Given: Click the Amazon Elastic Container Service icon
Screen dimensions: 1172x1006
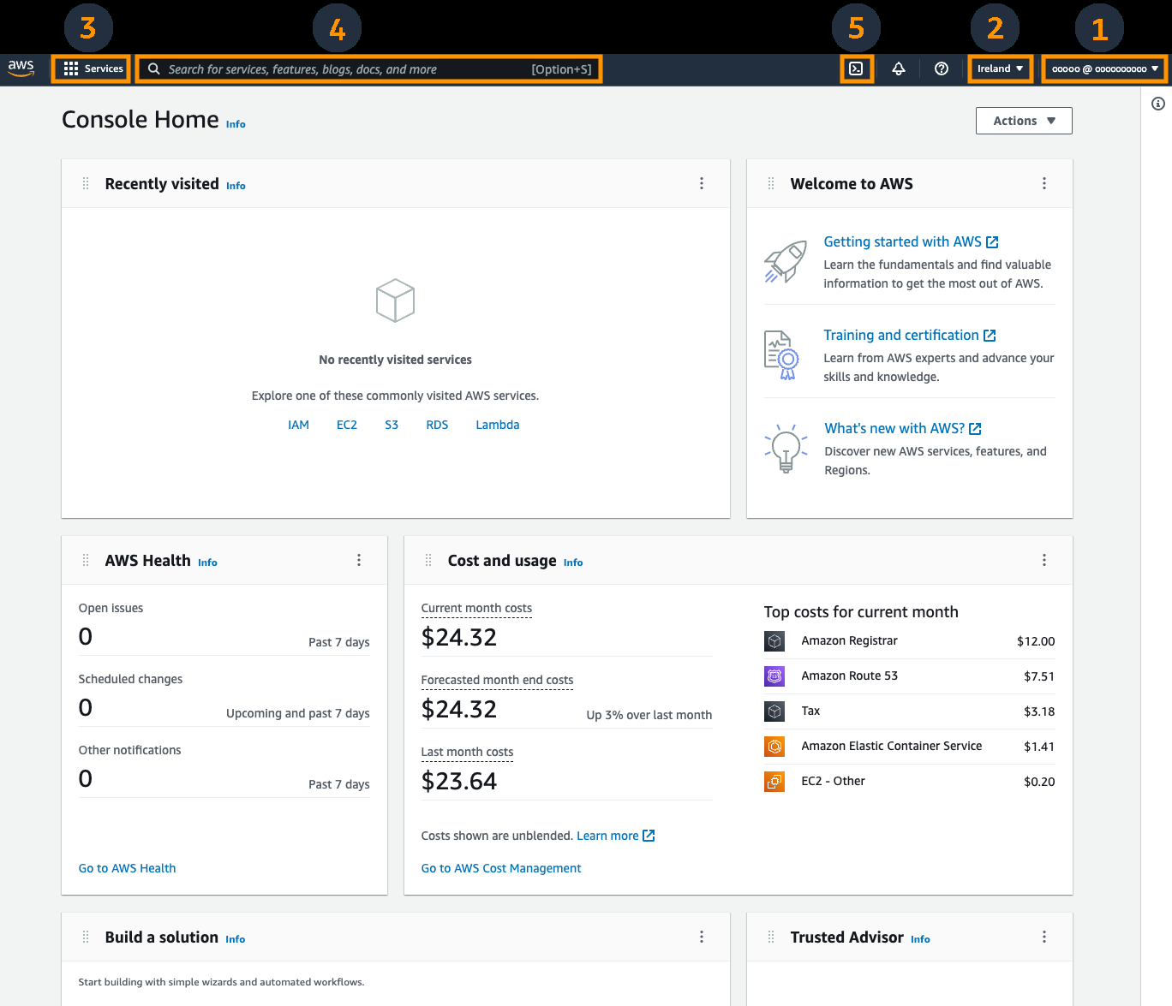Looking at the screenshot, I should click(x=774, y=746).
